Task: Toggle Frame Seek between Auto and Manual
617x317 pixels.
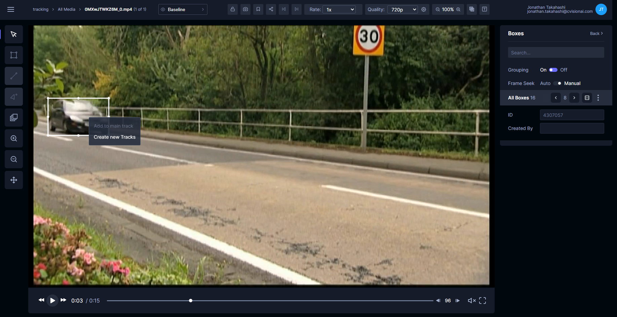Action: click(557, 83)
